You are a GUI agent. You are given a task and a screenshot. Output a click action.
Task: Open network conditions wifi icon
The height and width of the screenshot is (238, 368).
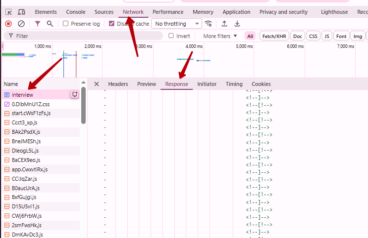click(209, 24)
